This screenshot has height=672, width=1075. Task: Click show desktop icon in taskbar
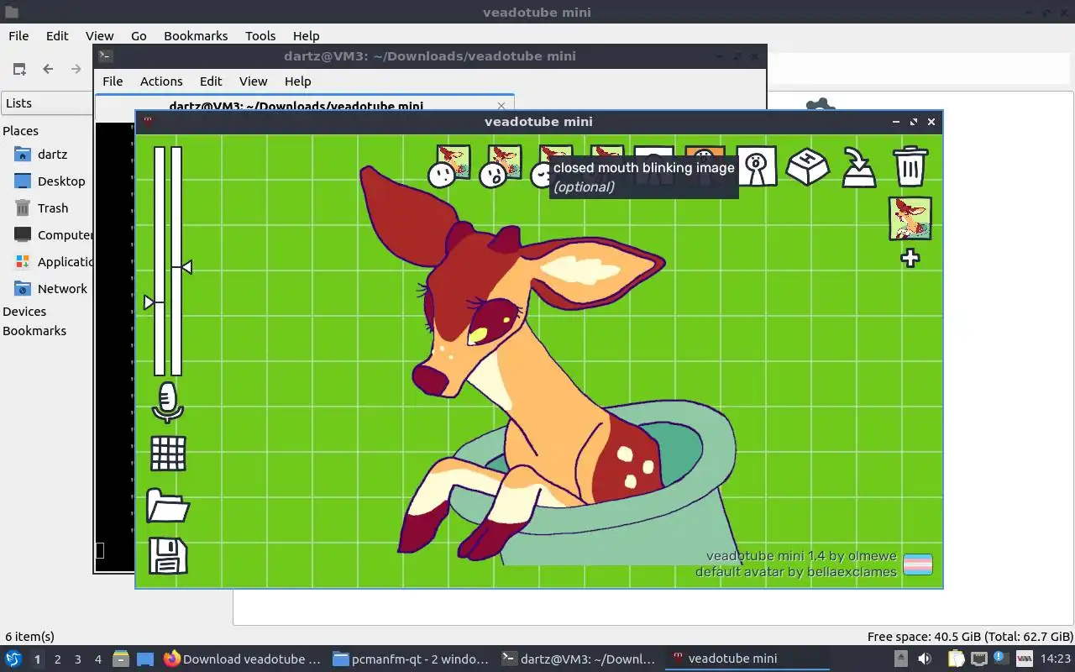click(x=145, y=659)
